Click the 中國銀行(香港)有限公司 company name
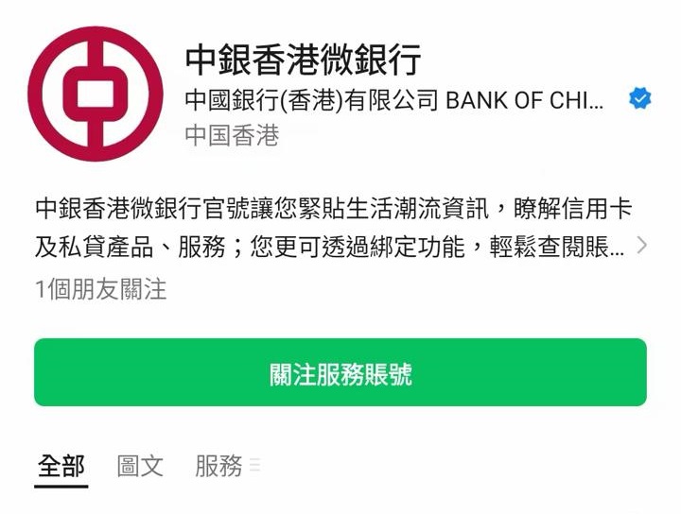The width and height of the screenshot is (681, 514). (311, 100)
